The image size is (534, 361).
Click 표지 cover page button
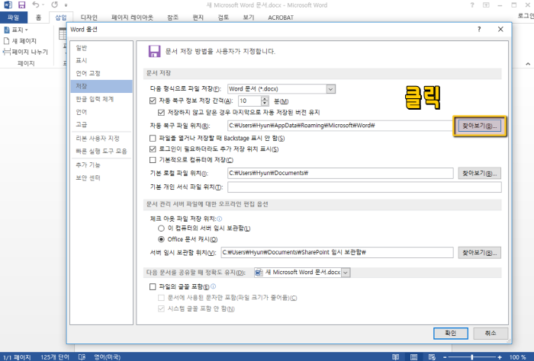tap(16, 30)
